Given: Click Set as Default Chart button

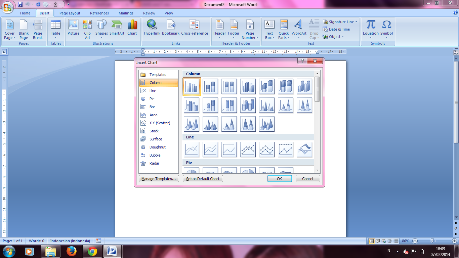Looking at the screenshot, I should click(203, 179).
